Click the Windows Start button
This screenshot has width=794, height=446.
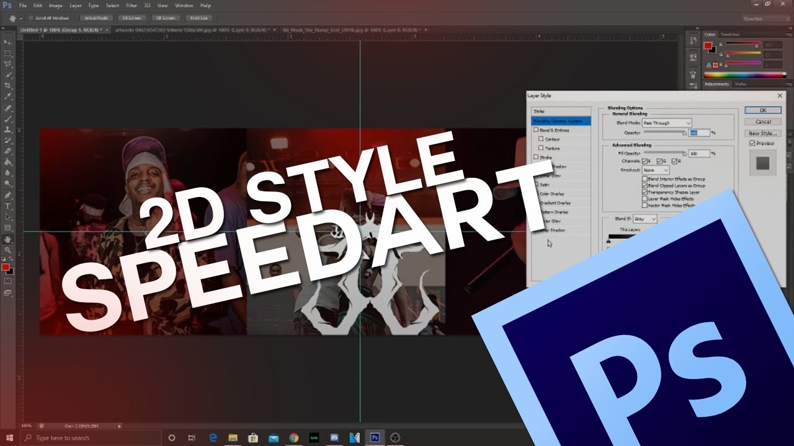coord(9,437)
